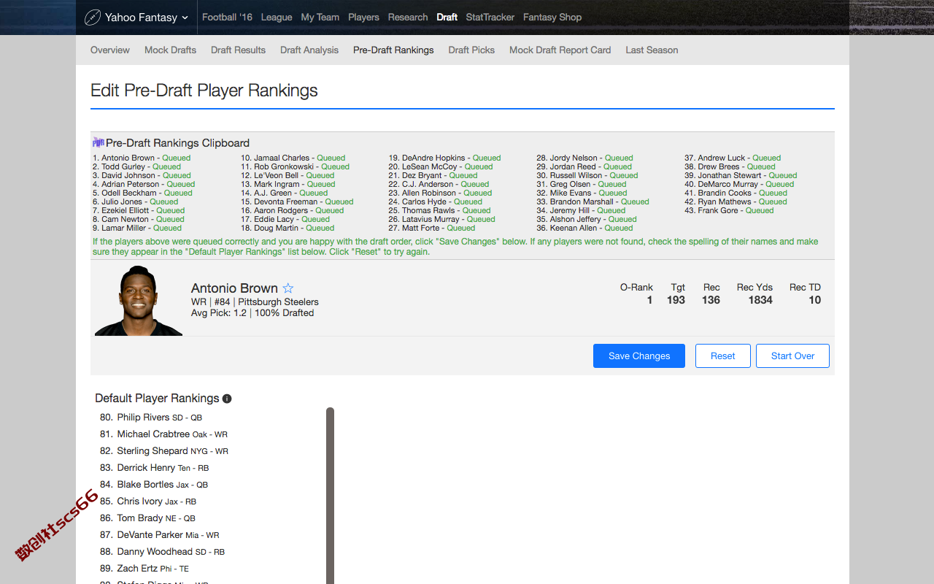The height and width of the screenshot is (584, 934).
Task: Open the Players menu
Action: point(363,18)
